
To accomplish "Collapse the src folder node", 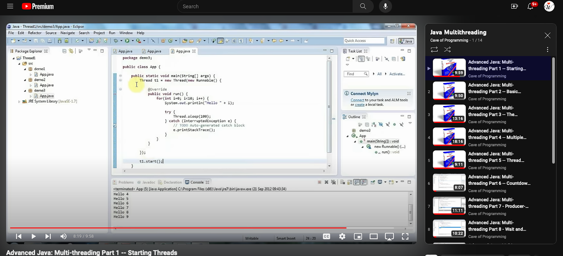I will point(19,64).
